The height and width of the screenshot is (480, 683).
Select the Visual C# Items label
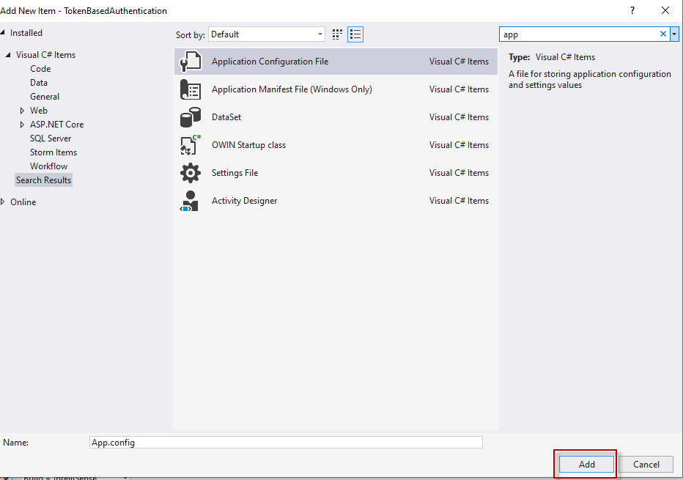[45, 55]
